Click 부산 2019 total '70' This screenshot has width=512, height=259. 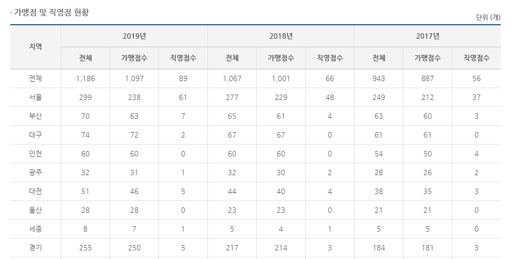[85, 116]
